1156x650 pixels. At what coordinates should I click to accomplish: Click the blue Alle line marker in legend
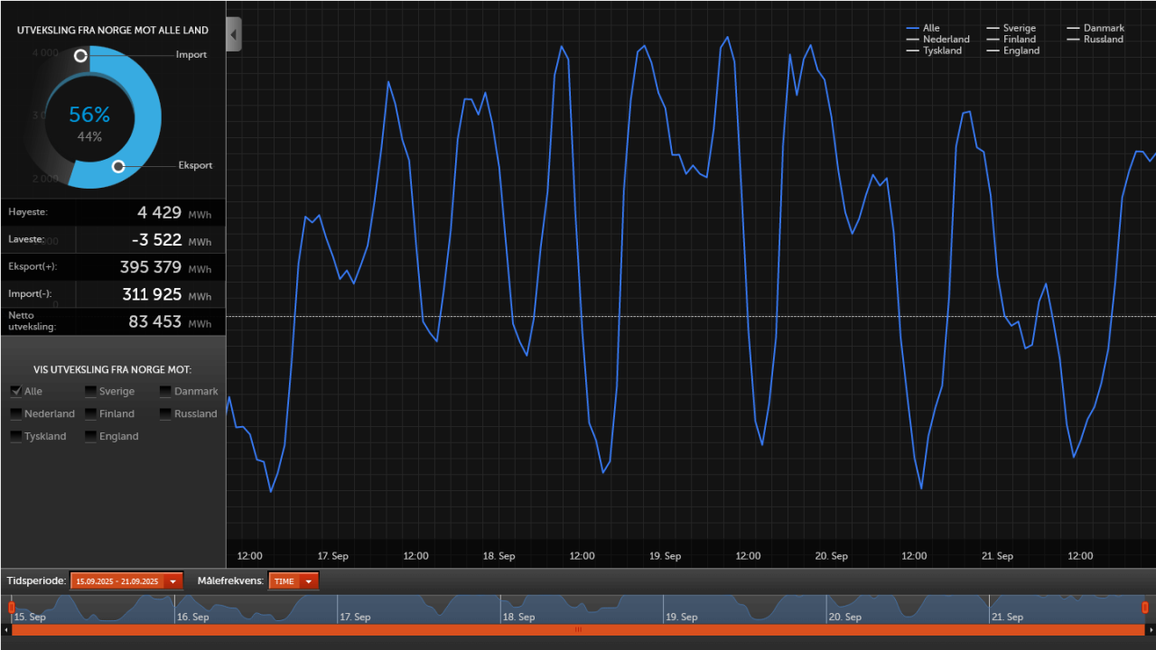coord(913,28)
